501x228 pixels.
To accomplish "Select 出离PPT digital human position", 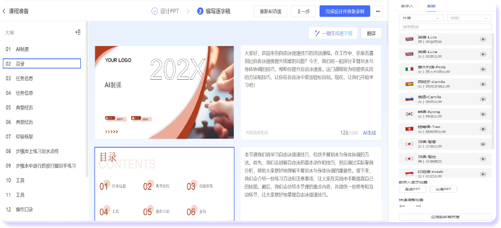I will point(443,189).
